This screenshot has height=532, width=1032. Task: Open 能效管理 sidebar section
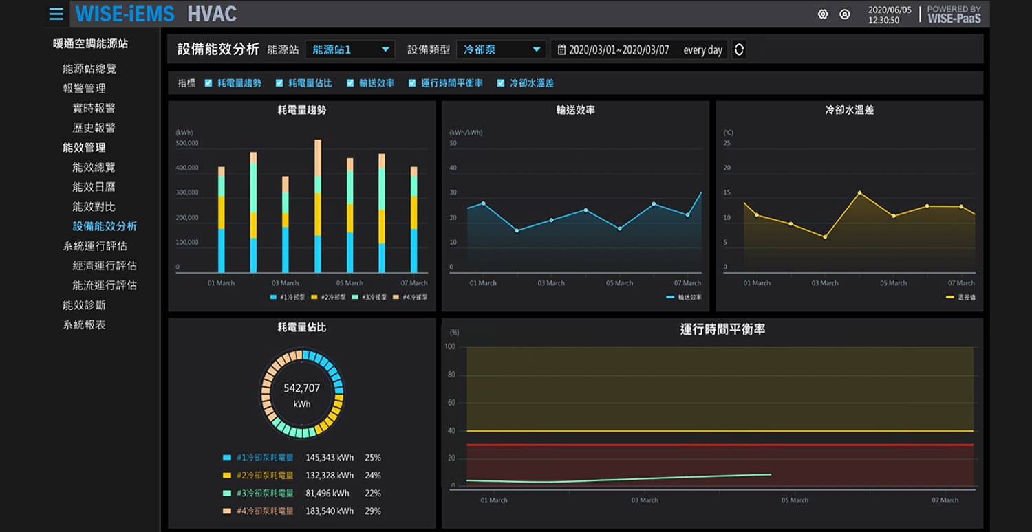[84, 147]
